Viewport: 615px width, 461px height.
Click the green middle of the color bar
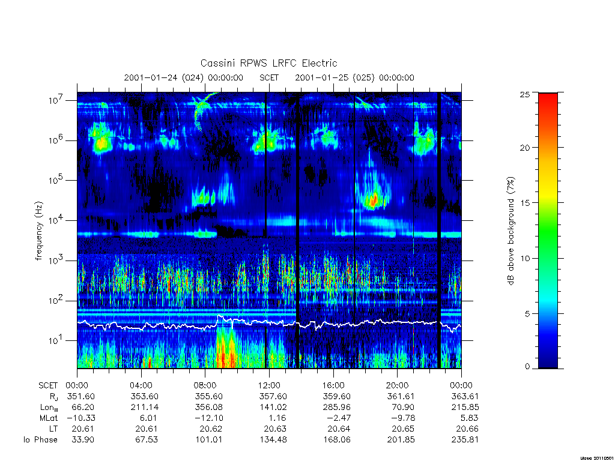tap(548, 231)
